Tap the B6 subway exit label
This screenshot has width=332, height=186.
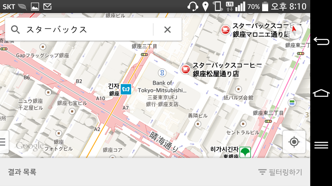click(x=27, y=78)
